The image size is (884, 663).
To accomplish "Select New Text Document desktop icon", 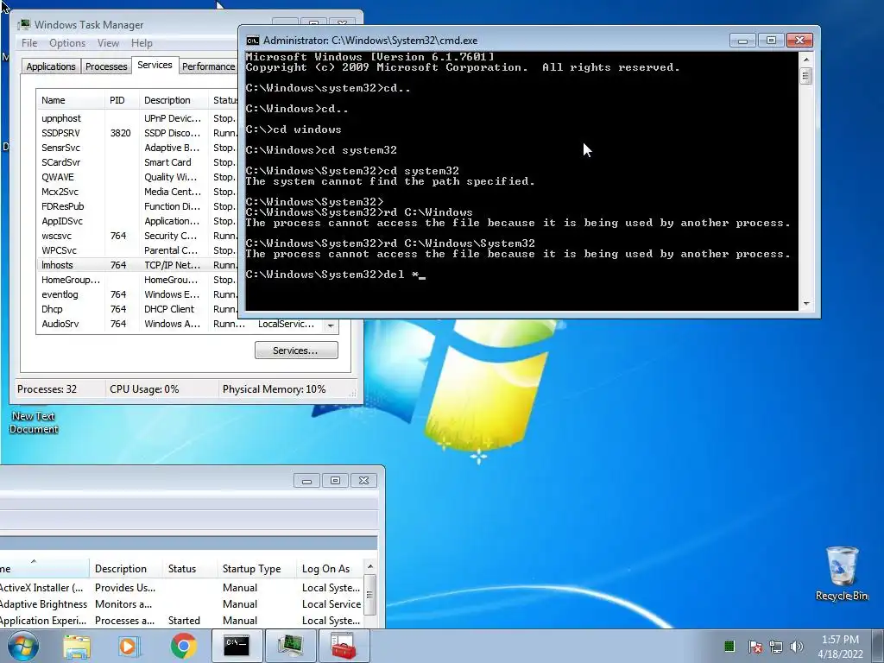I will (34, 422).
